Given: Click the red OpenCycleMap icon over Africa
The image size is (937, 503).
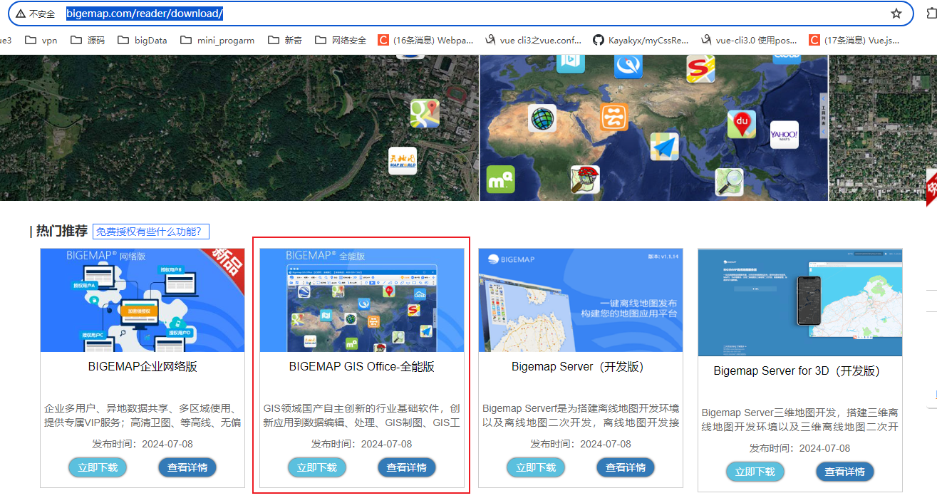Looking at the screenshot, I should coord(585,180).
